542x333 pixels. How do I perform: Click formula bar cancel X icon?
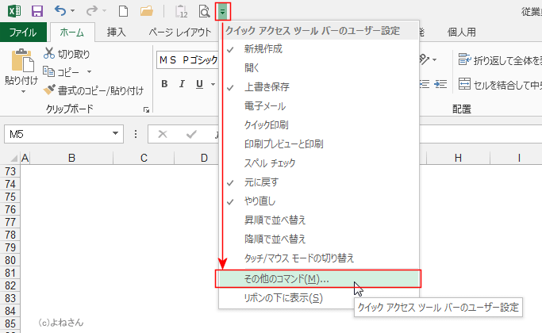pos(163,134)
